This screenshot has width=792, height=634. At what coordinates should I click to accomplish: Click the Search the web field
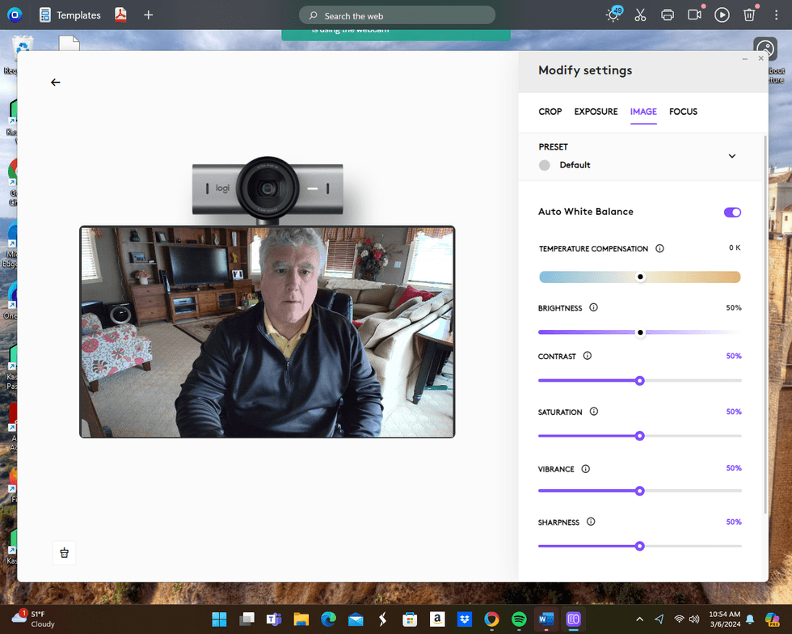point(396,15)
